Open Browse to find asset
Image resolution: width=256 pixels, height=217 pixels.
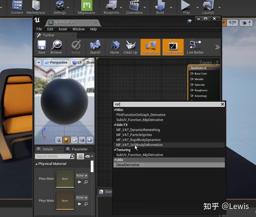pos(56,47)
